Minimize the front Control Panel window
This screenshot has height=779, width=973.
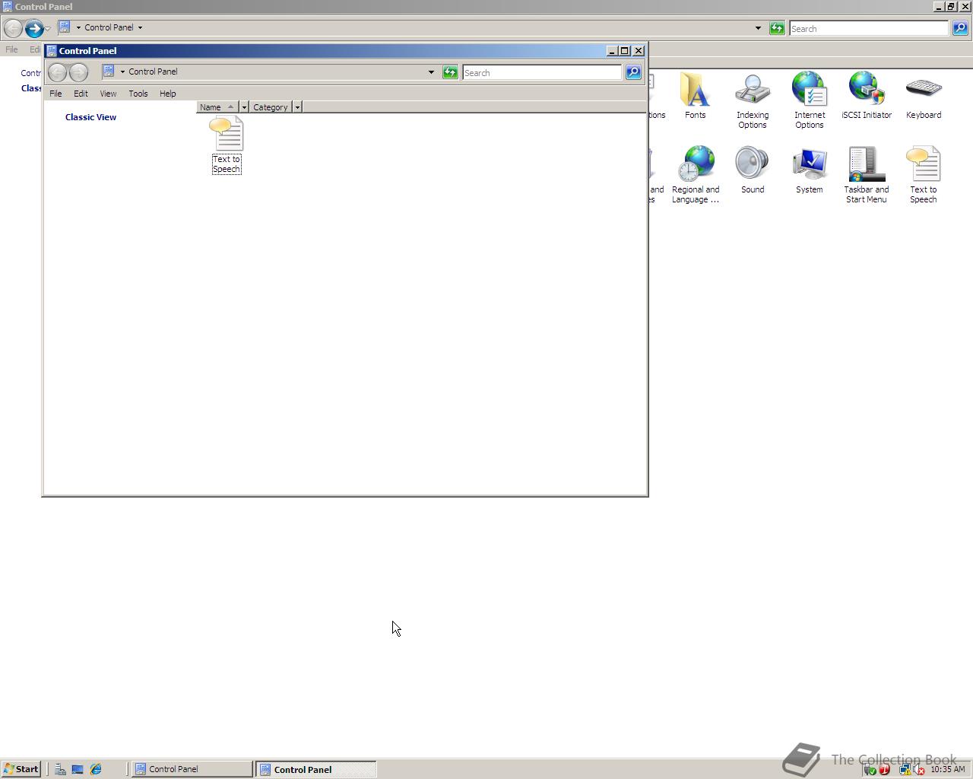612,51
